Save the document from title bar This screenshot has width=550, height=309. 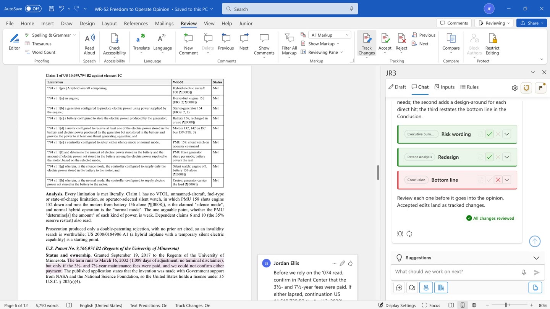click(52, 9)
